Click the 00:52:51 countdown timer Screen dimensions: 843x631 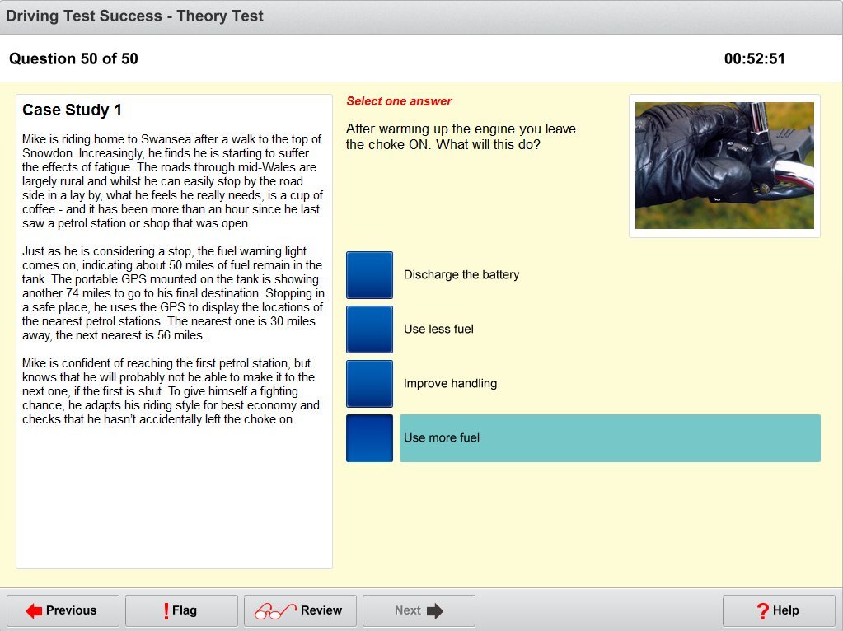tap(754, 58)
